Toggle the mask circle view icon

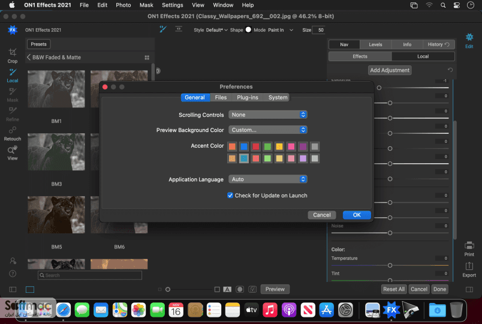pyautogui.click(x=240, y=289)
